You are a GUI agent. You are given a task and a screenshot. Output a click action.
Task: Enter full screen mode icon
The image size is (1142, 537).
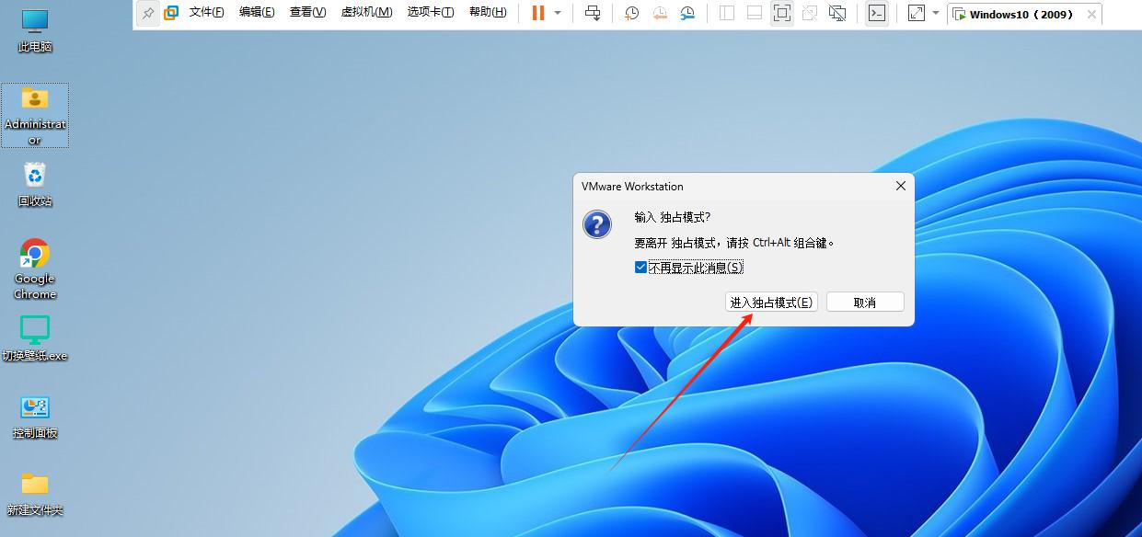coord(781,13)
